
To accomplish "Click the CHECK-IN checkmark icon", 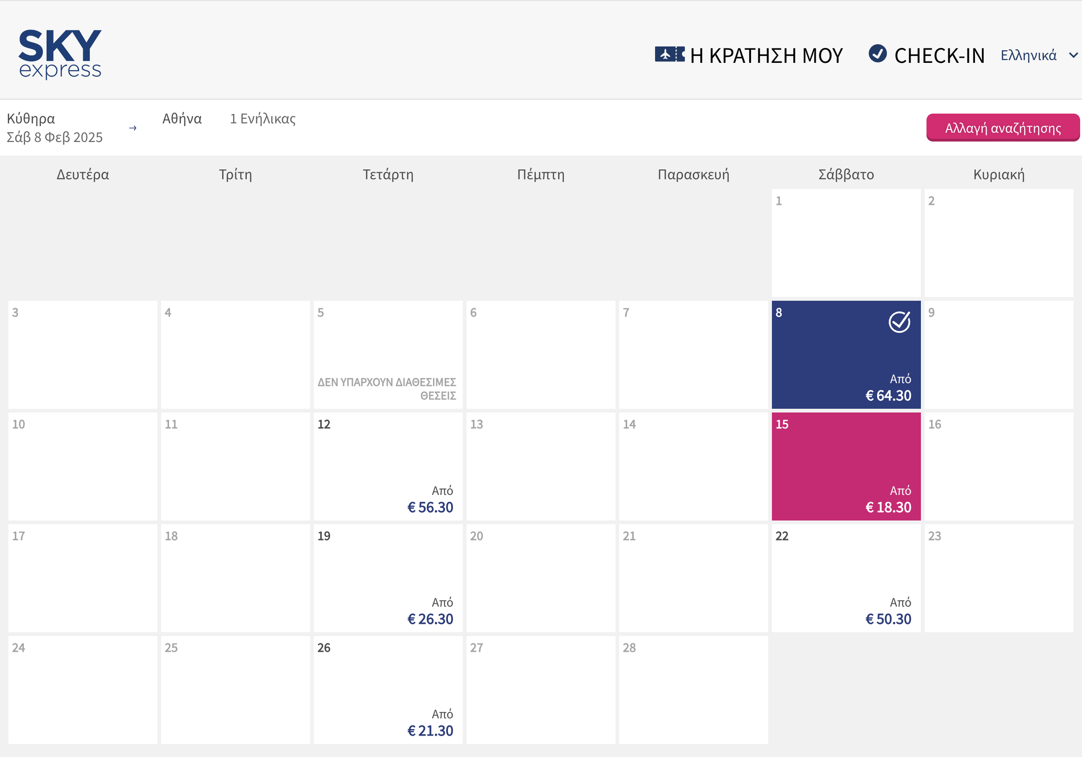I will point(877,53).
